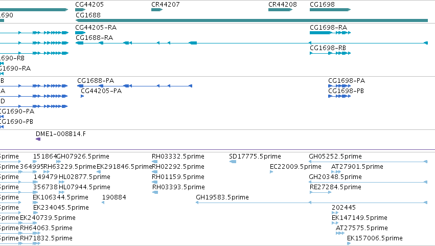Click the CG1688-PA protein feature
The width and height of the screenshot is (435, 246).
click(x=134, y=86)
